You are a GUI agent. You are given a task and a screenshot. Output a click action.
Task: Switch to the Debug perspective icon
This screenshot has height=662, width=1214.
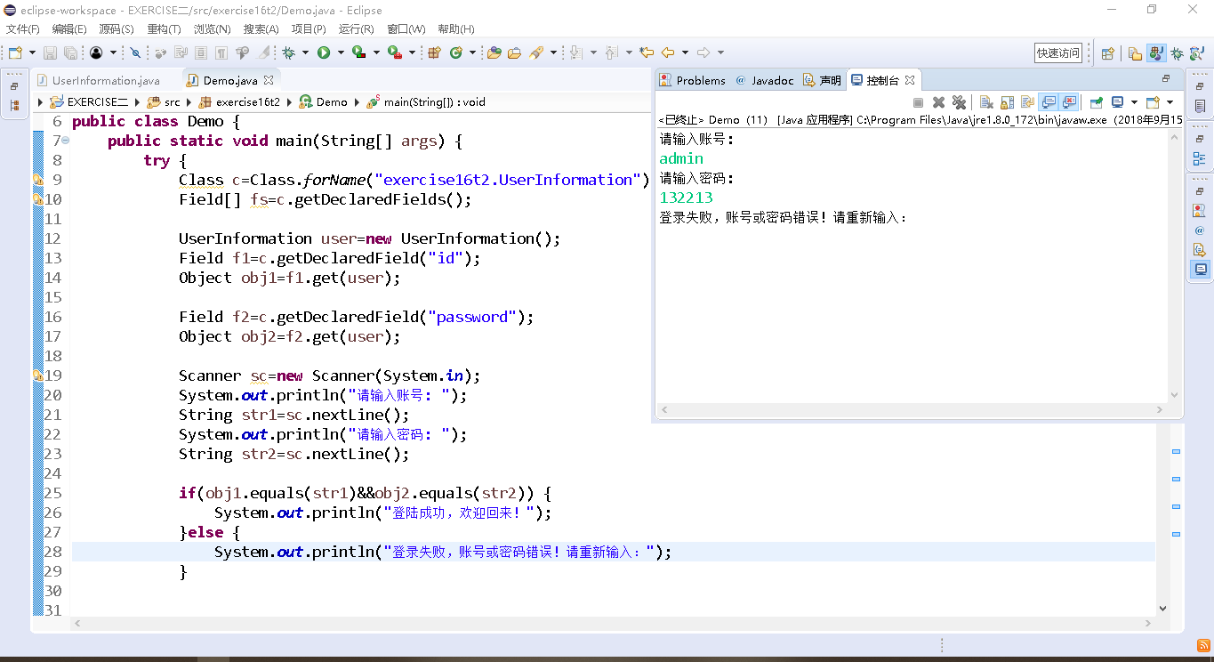[1177, 53]
